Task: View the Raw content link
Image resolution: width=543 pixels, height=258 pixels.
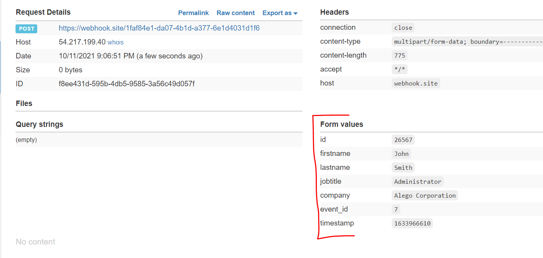Action: 235,13
